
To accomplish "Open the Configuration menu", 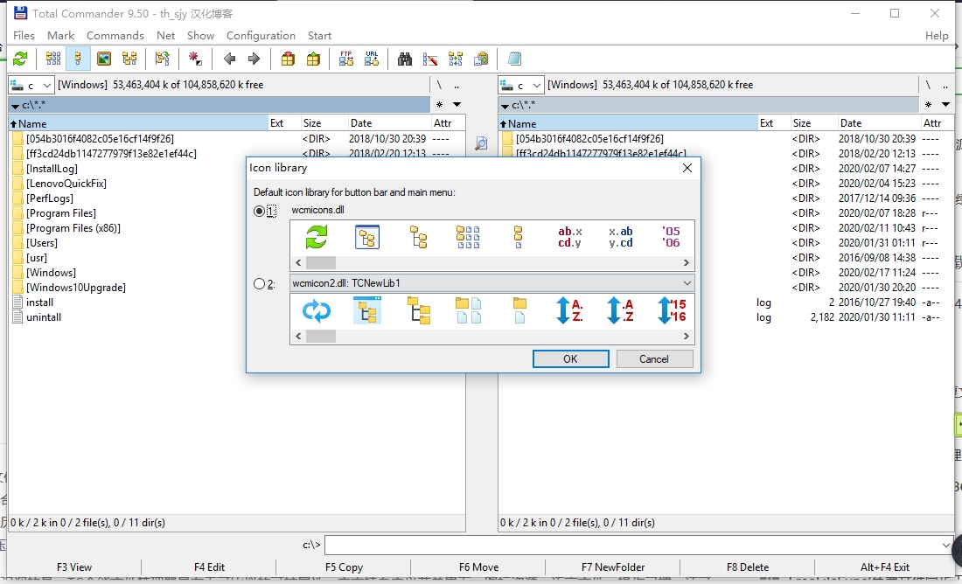I will [261, 36].
